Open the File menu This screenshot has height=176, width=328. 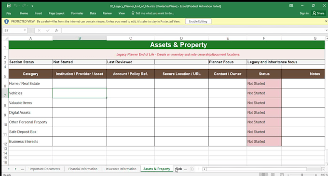click(9, 13)
